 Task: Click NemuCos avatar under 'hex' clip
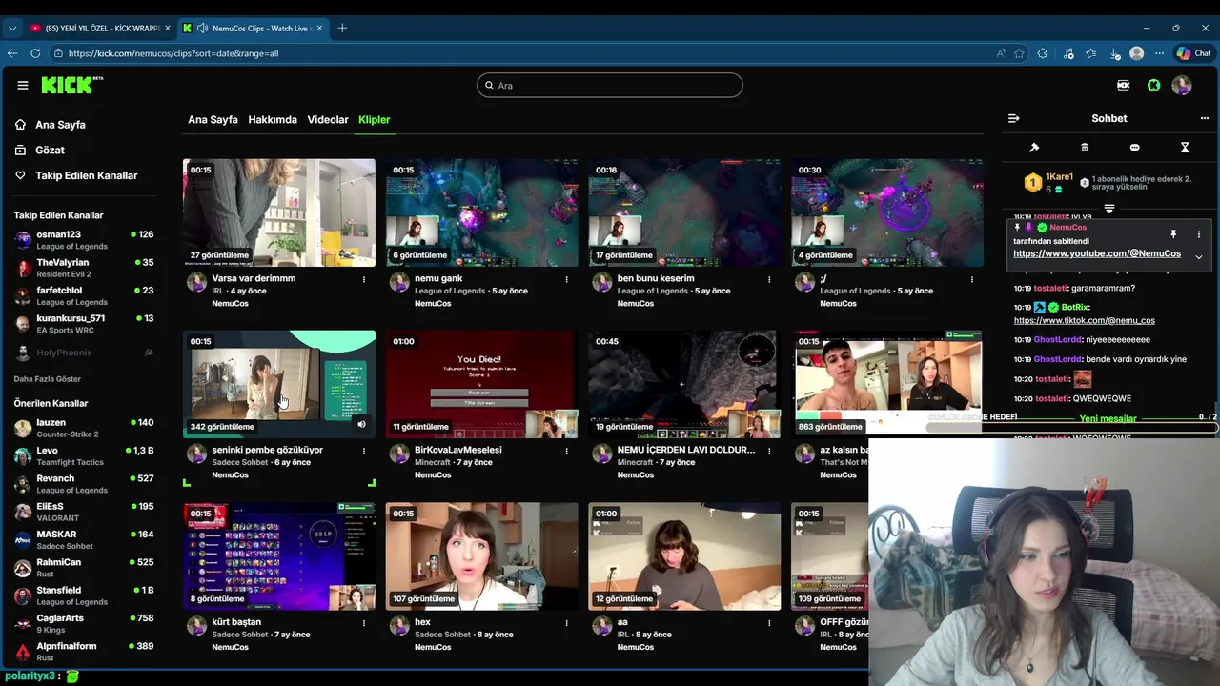[x=399, y=626]
